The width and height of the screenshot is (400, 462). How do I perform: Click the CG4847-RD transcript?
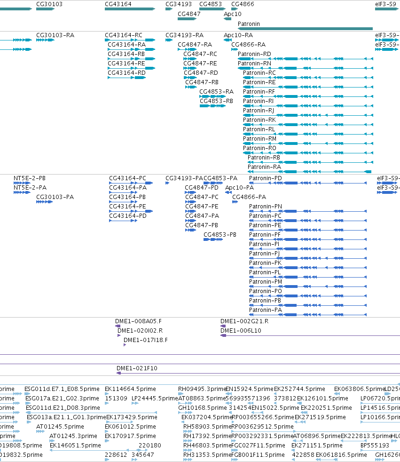[x=190, y=78]
